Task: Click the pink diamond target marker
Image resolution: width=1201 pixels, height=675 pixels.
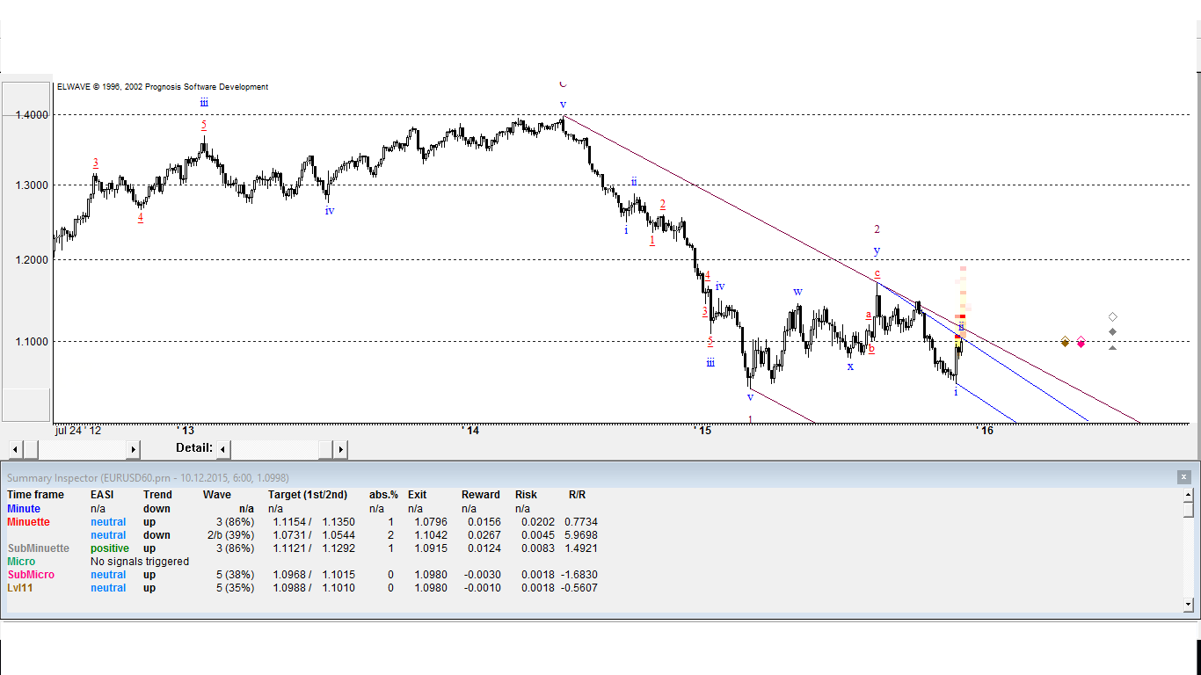Action: 1081,342
